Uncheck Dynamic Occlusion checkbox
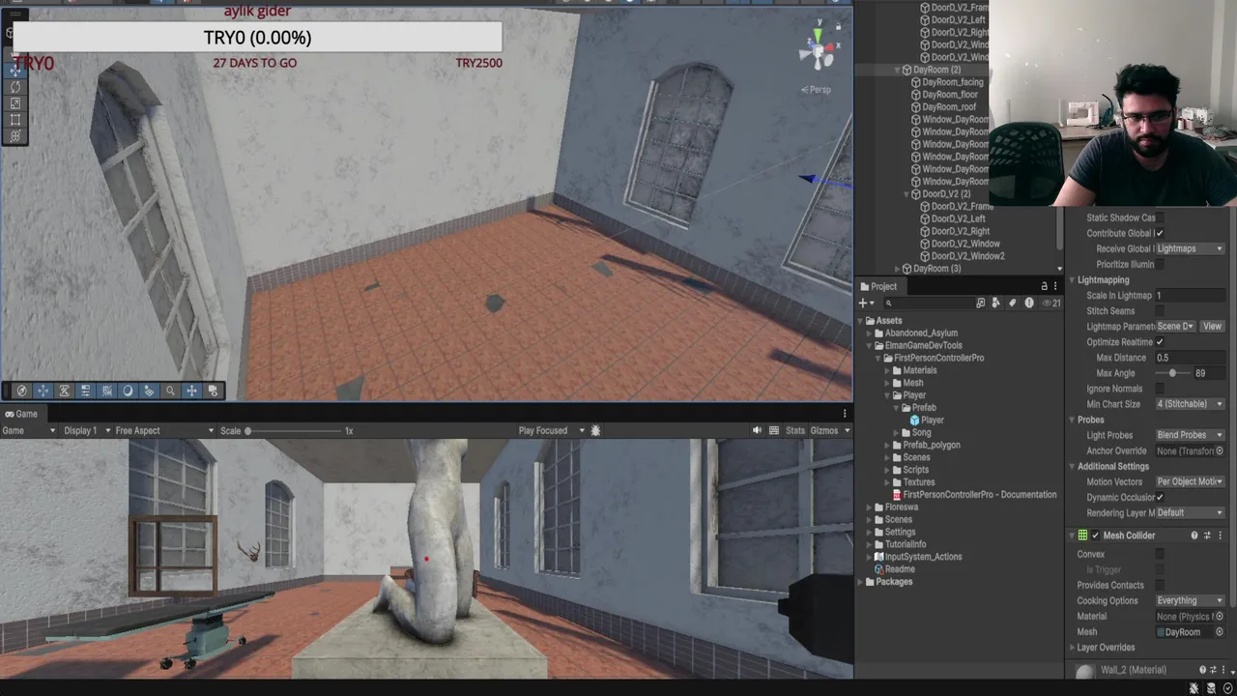 point(1160,497)
